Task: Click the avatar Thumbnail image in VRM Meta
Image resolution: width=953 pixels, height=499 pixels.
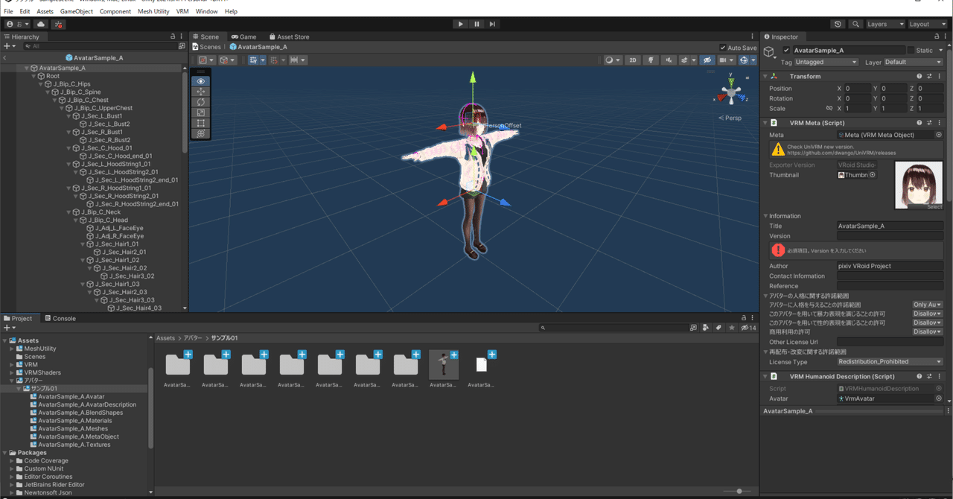Action: click(919, 183)
